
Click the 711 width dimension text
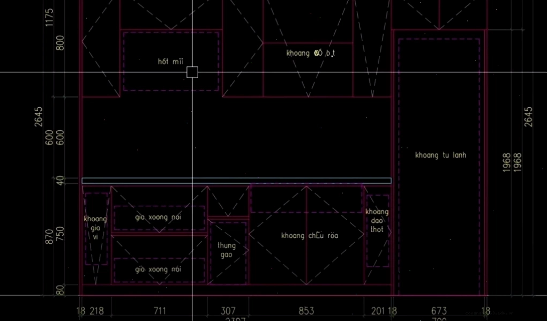pyautogui.click(x=160, y=311)
